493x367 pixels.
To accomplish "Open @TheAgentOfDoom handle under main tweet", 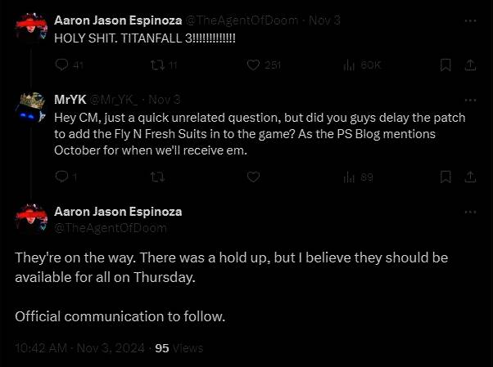I will click(111, 228).
